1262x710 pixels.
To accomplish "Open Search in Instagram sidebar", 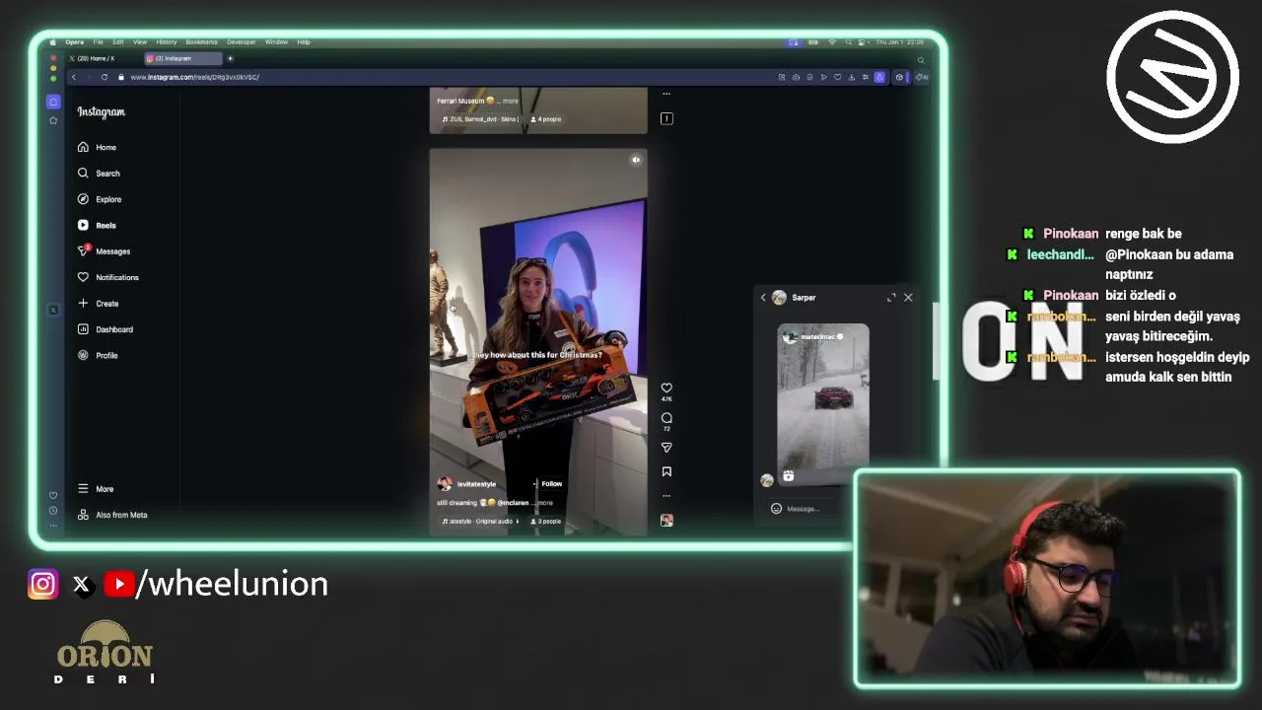I will point(99,174).
